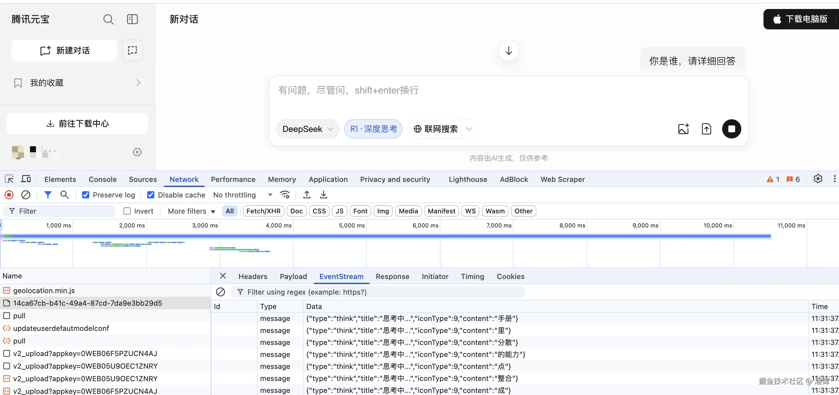This screenshot has height=395, width=839.
Task: Enable the Invert filter checkbox
Action: (127, 211)
